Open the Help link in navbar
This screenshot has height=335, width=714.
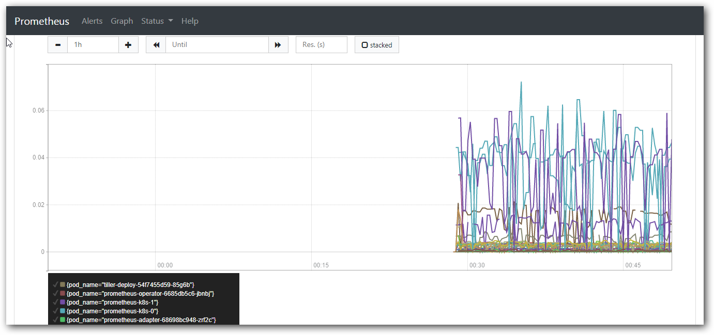(x=190, y=21)
